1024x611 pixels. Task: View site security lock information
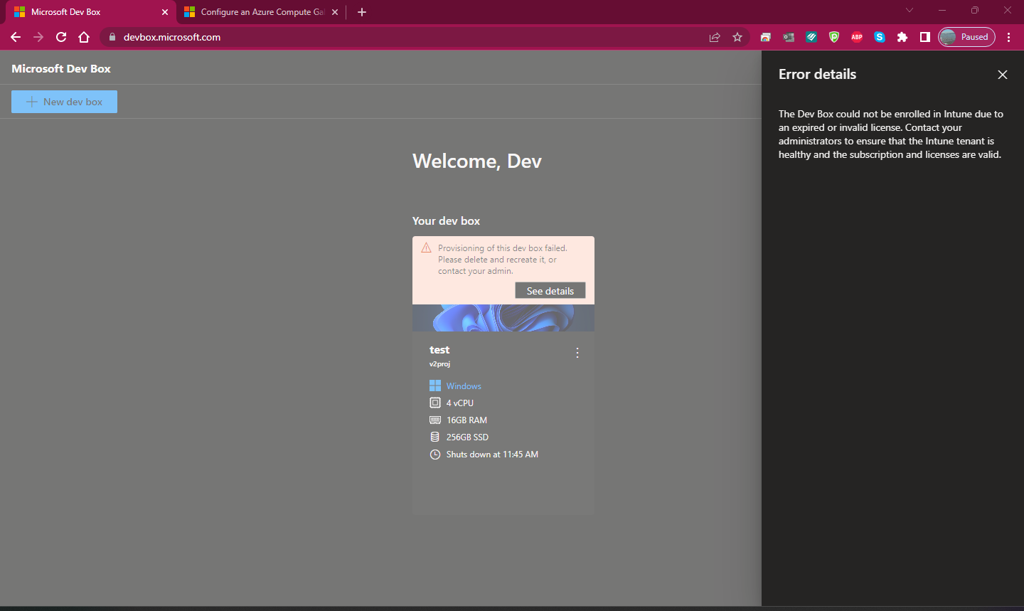(x=112, y=37)
